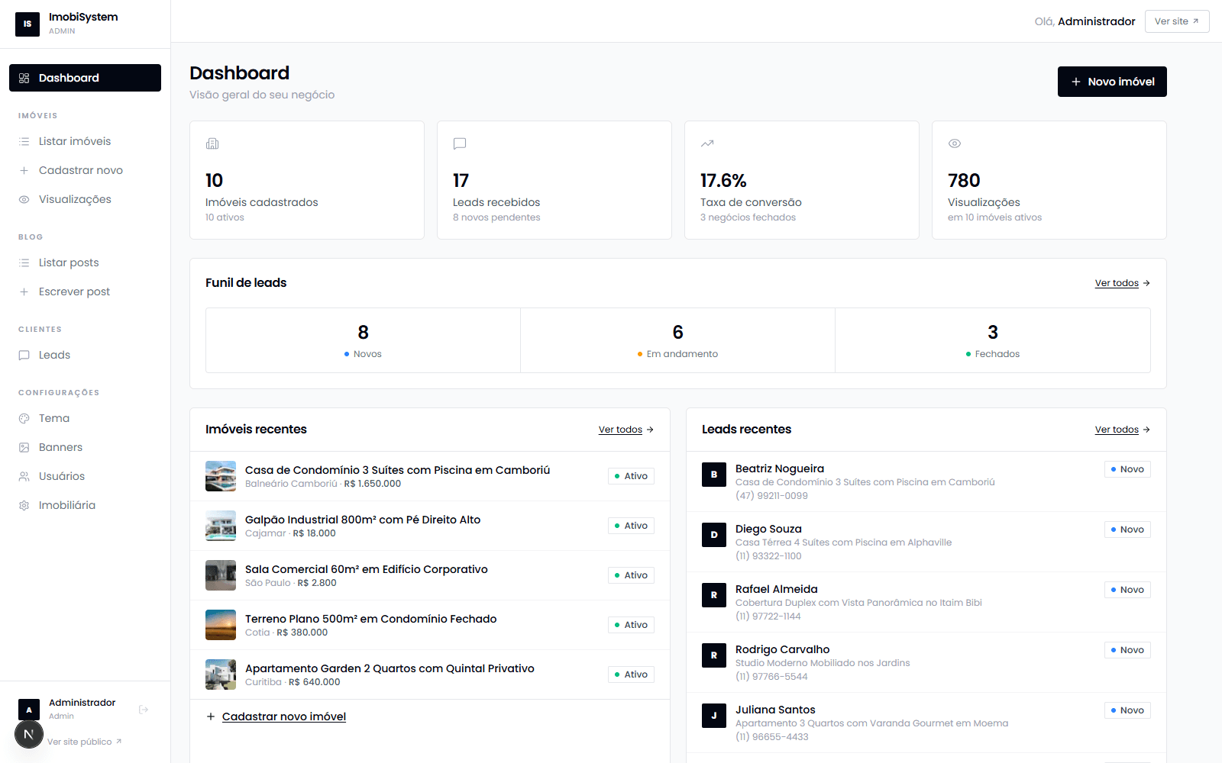
Task: Open Tema settings in sidebar
Action: click(x=85, y=418)
